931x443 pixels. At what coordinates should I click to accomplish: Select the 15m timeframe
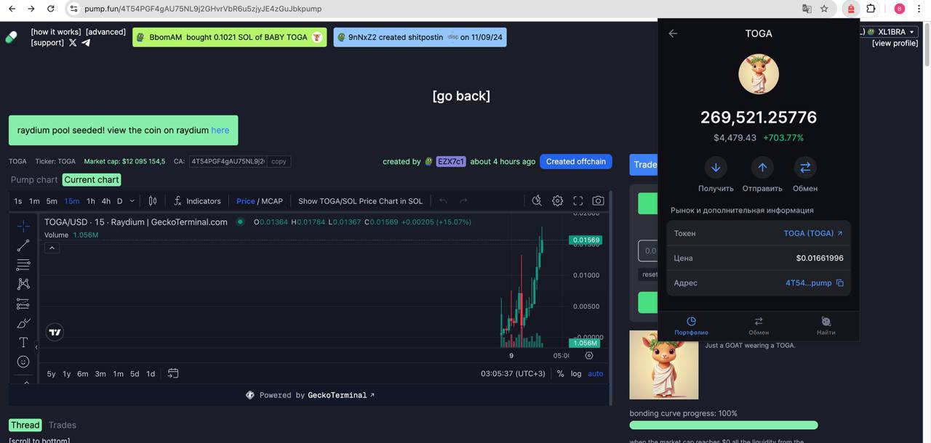pos(71,201)
